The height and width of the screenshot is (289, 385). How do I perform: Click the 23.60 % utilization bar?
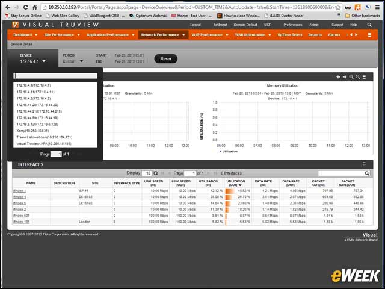(228, 204)
